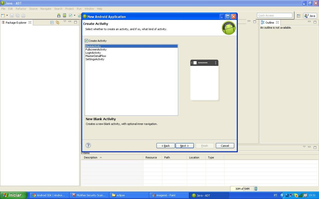Open the Open Perspective icon
The image size is (319, 199).
tap(298, 16)
